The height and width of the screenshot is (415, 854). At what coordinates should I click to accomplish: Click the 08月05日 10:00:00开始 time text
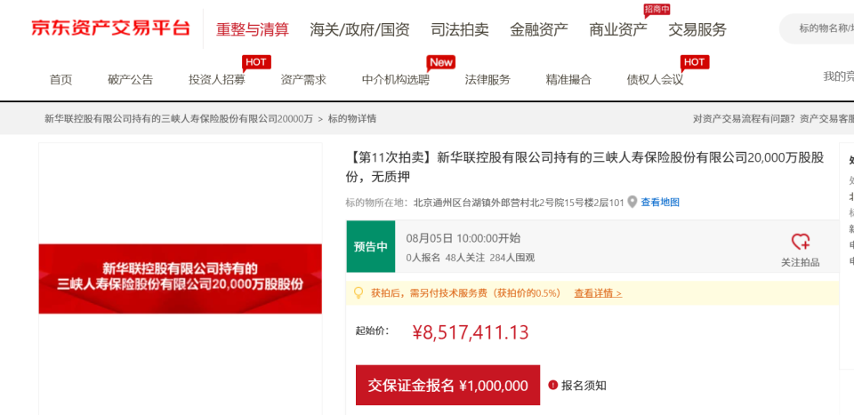tap(463, 237)
